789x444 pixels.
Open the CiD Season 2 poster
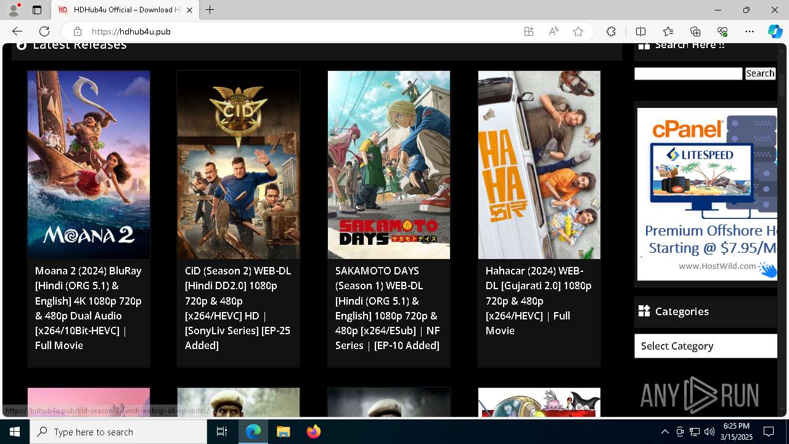[x=239, y=165]
